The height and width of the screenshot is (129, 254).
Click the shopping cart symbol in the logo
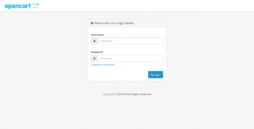[36, 5]
